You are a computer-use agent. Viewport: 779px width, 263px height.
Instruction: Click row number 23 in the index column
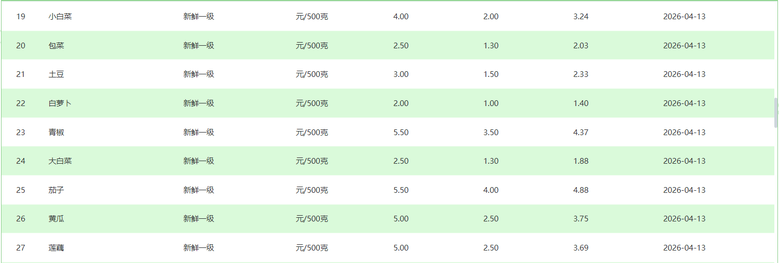pos(21,133)
